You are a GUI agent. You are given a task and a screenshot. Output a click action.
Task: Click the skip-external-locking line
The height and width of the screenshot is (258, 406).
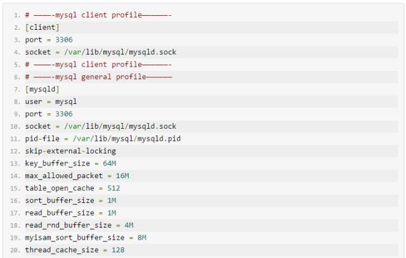point(70,151)
